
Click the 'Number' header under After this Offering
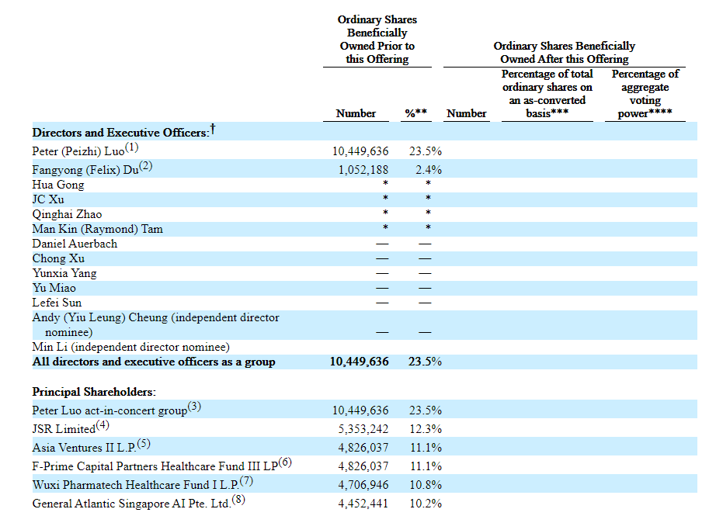click(467, 113)
